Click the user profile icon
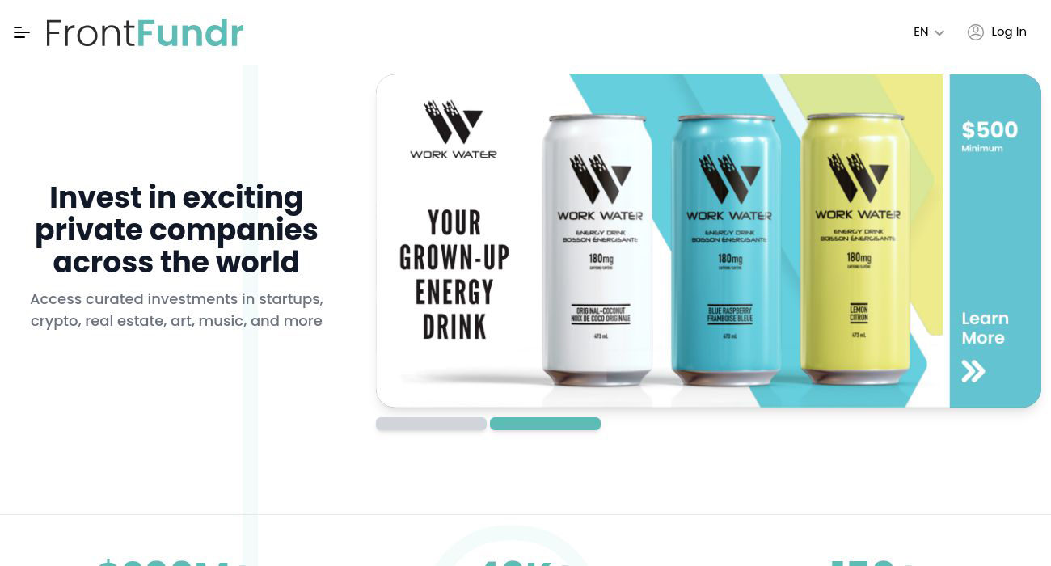This screenshot has width=1051, height=566. (976, 32)
